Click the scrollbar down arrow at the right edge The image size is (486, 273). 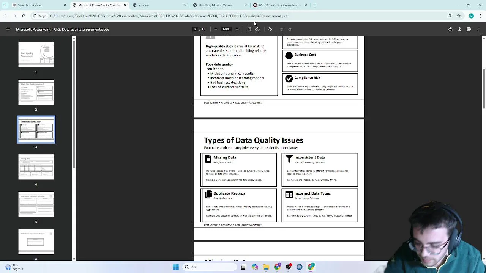pyautogui.click(x=484, y=259)
